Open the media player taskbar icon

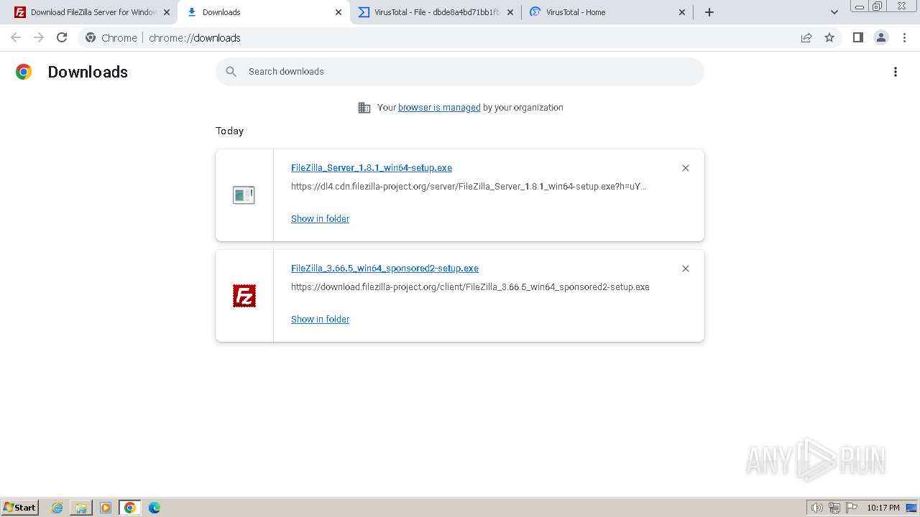106,508
